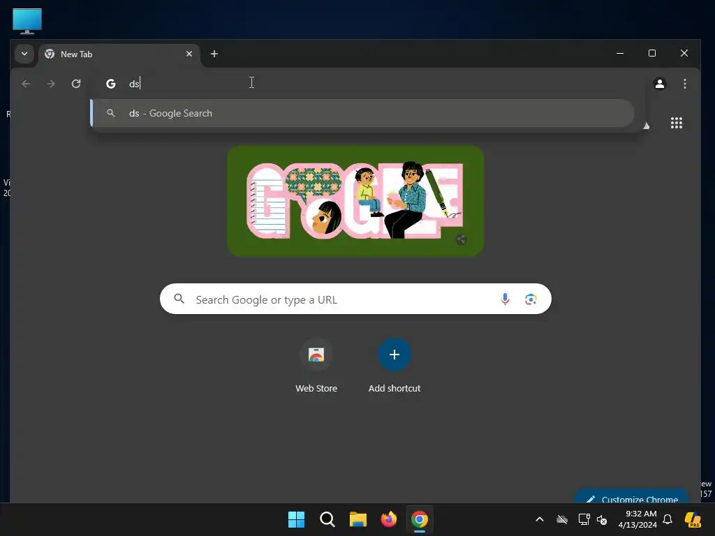
Task: Select the This PC desktop icon
Action: pos(27,21)
